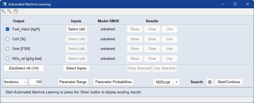
Task: Enable the CoV [%] output checkbox
Action: 8,39
